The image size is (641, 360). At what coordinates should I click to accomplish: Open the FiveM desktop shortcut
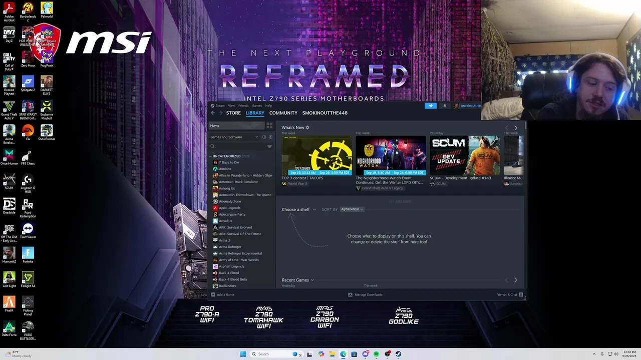[9, 304]
